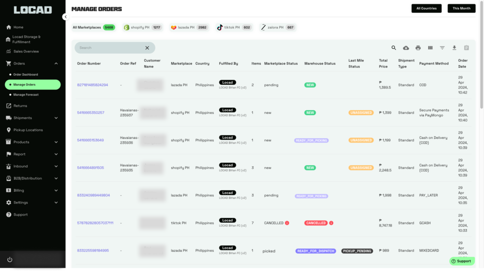The width and height of the screenshot is (484, 271).
Task: Collapse the sidebar with arrow button
Action: click(65, 17)
